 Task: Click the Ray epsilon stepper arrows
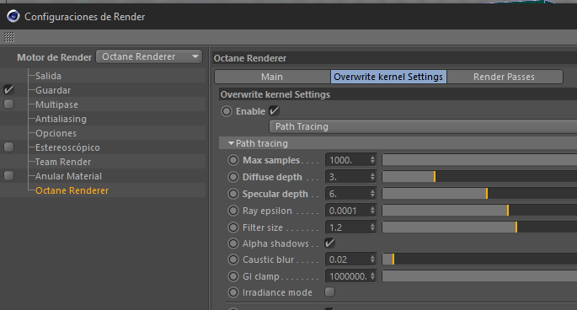point(372,211)
